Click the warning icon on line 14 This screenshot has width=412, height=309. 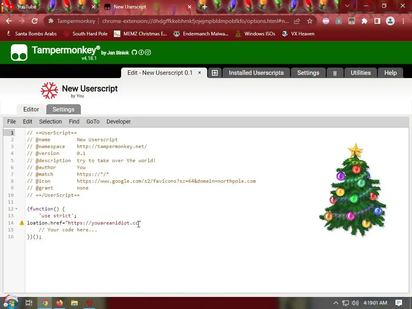click(x=22, y=223)
